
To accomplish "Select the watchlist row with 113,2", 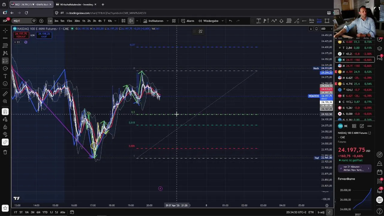I will click(x=355, y=102).
